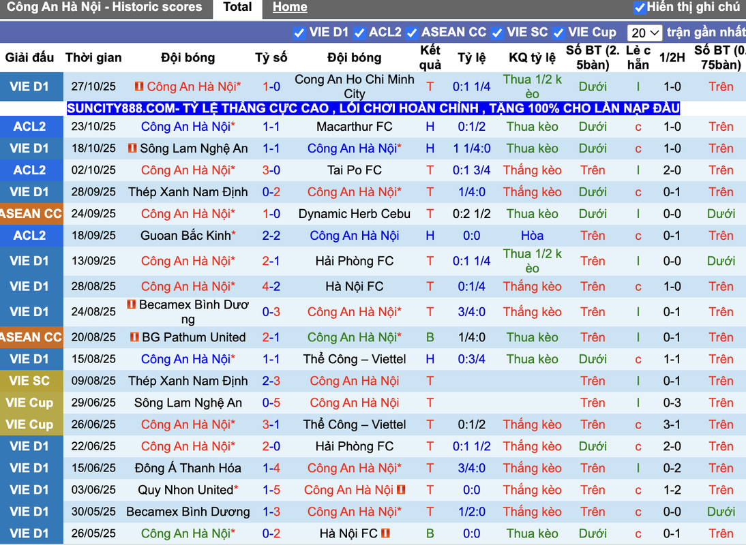Uncheck the ACL2 league filter
This screenshot has width=746, height=545.
pyautogui.click(x=359, y=33)
